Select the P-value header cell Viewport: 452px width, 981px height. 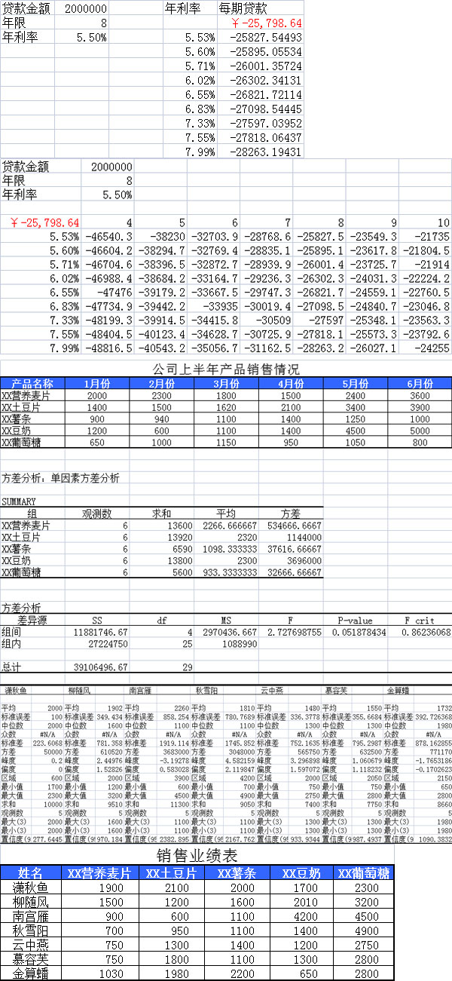pyautogui.click(x=355, y=619)
